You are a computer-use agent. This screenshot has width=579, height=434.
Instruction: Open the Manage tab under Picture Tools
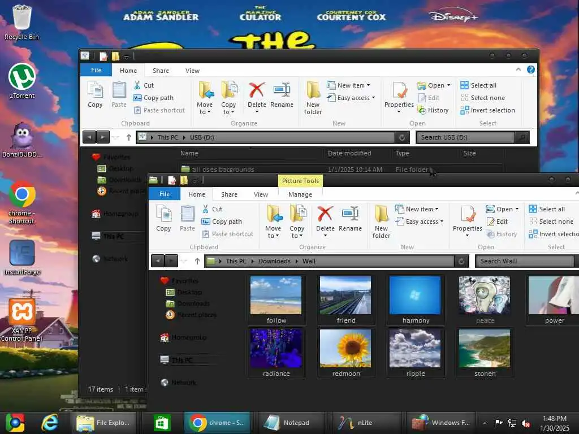click(x=300, y=194)
